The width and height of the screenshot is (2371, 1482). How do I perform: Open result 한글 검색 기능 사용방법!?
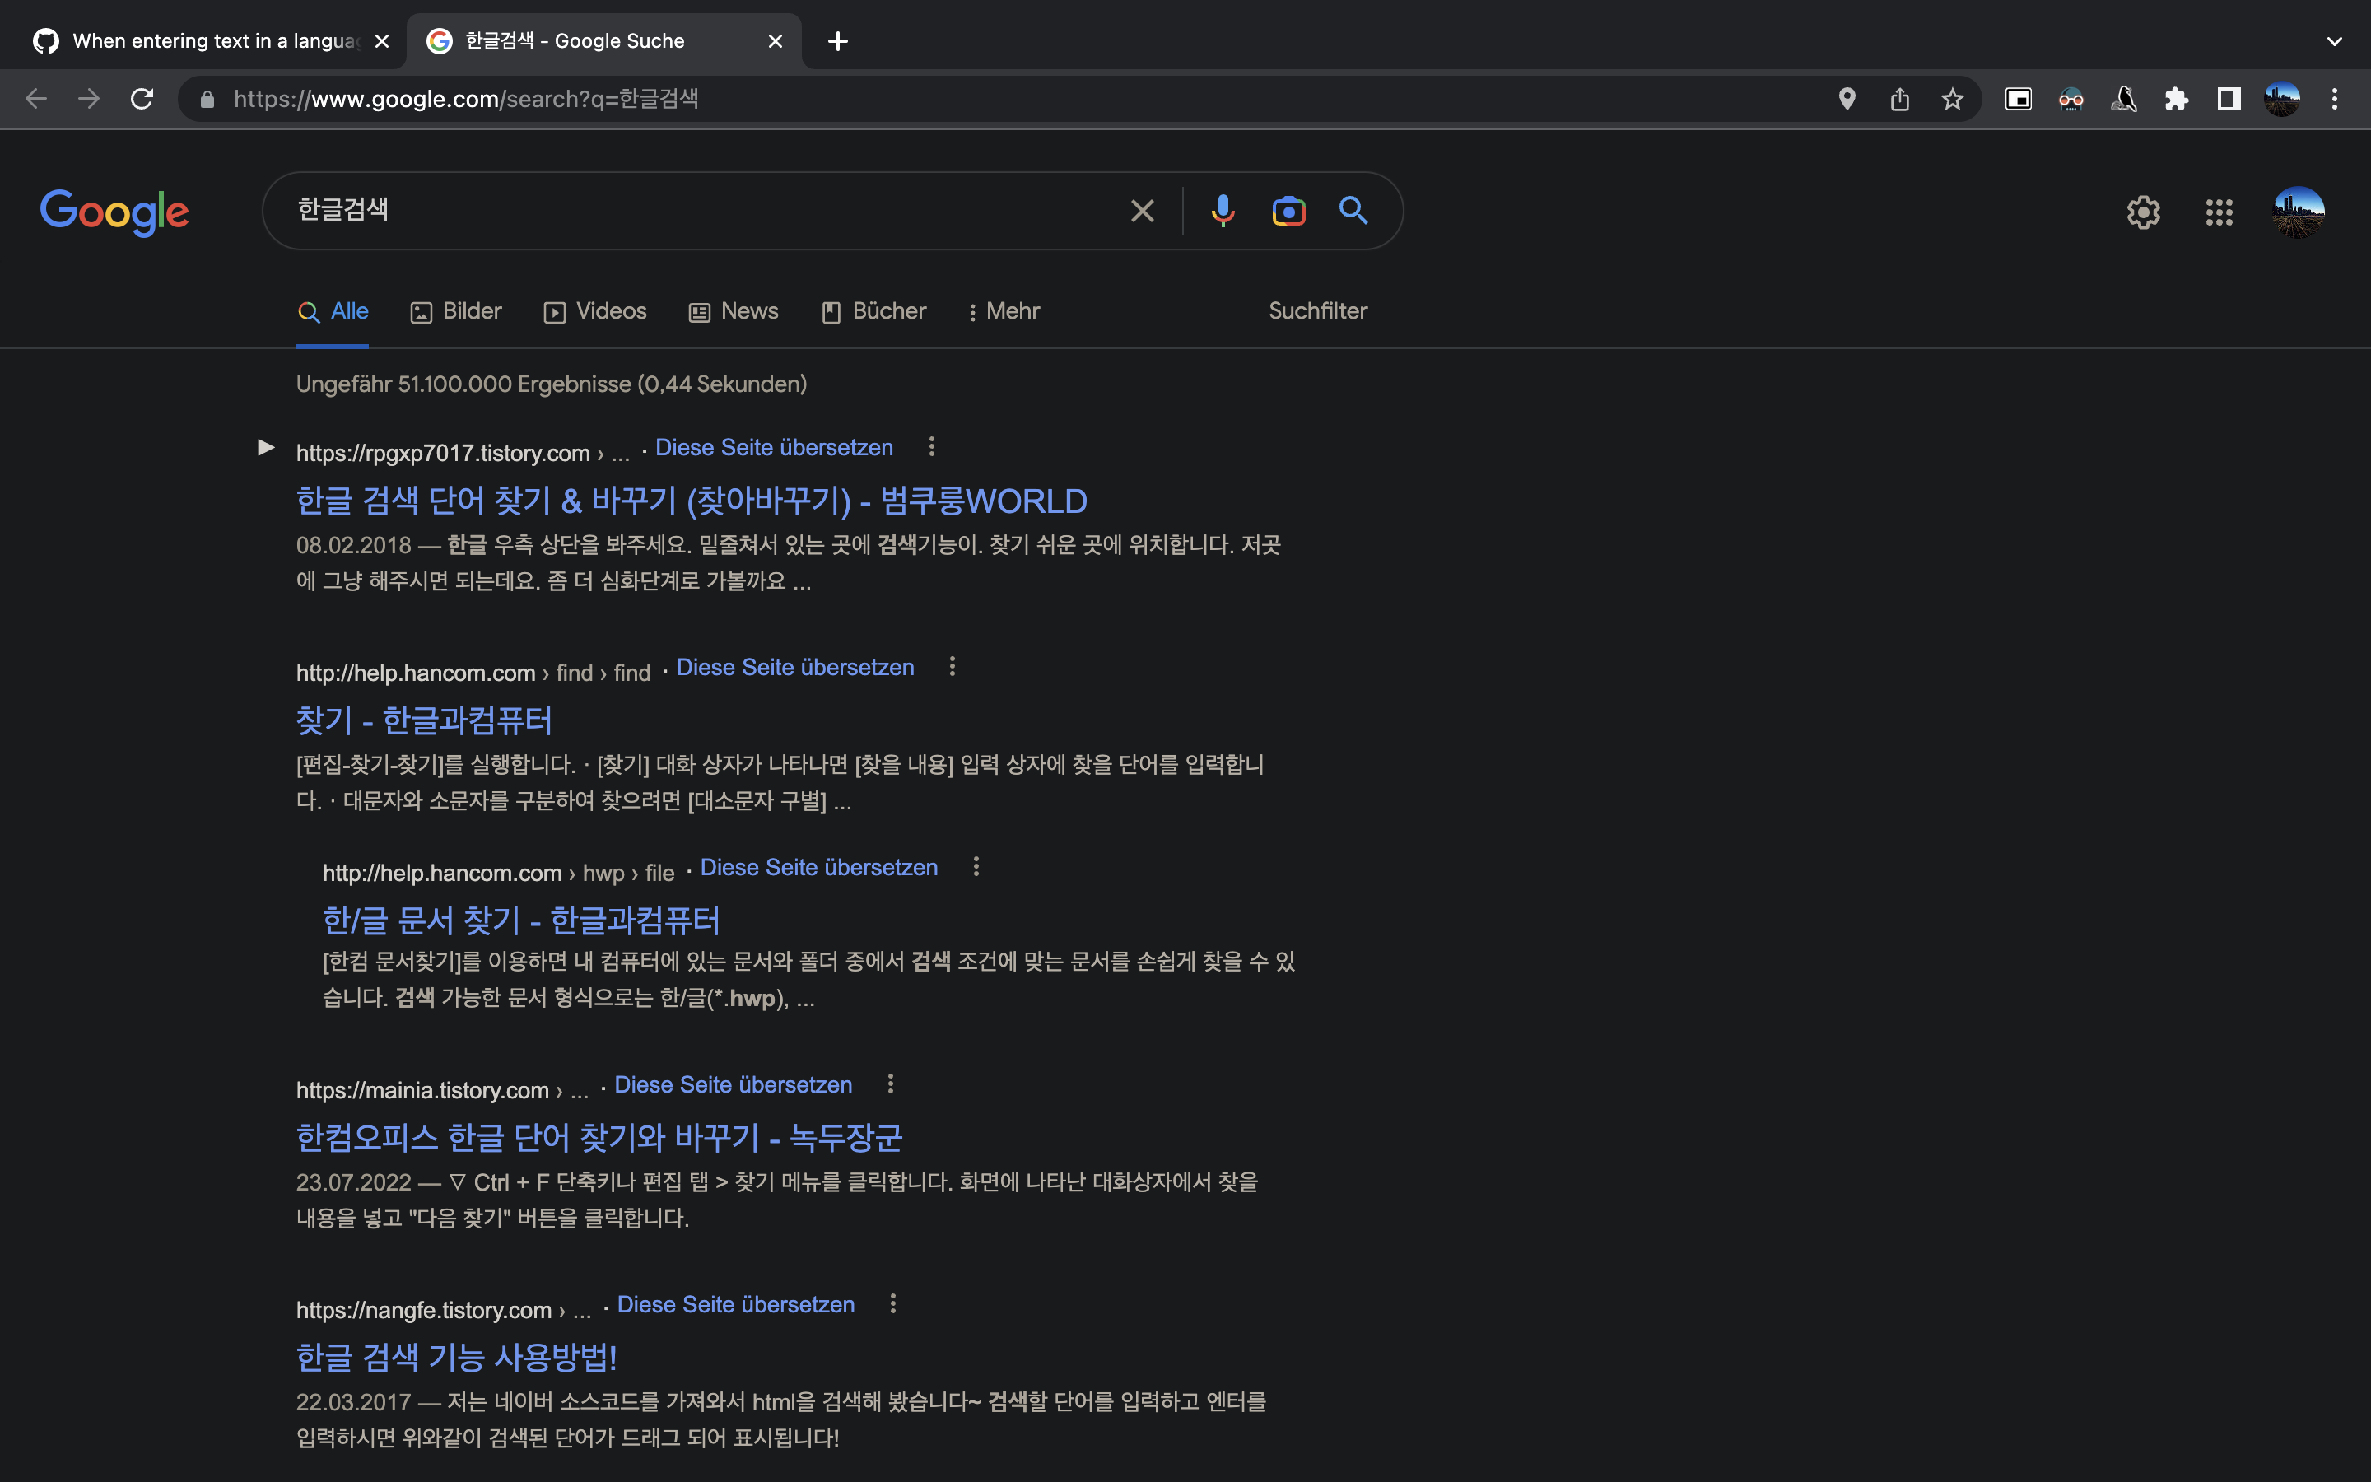coord(457,1358)
